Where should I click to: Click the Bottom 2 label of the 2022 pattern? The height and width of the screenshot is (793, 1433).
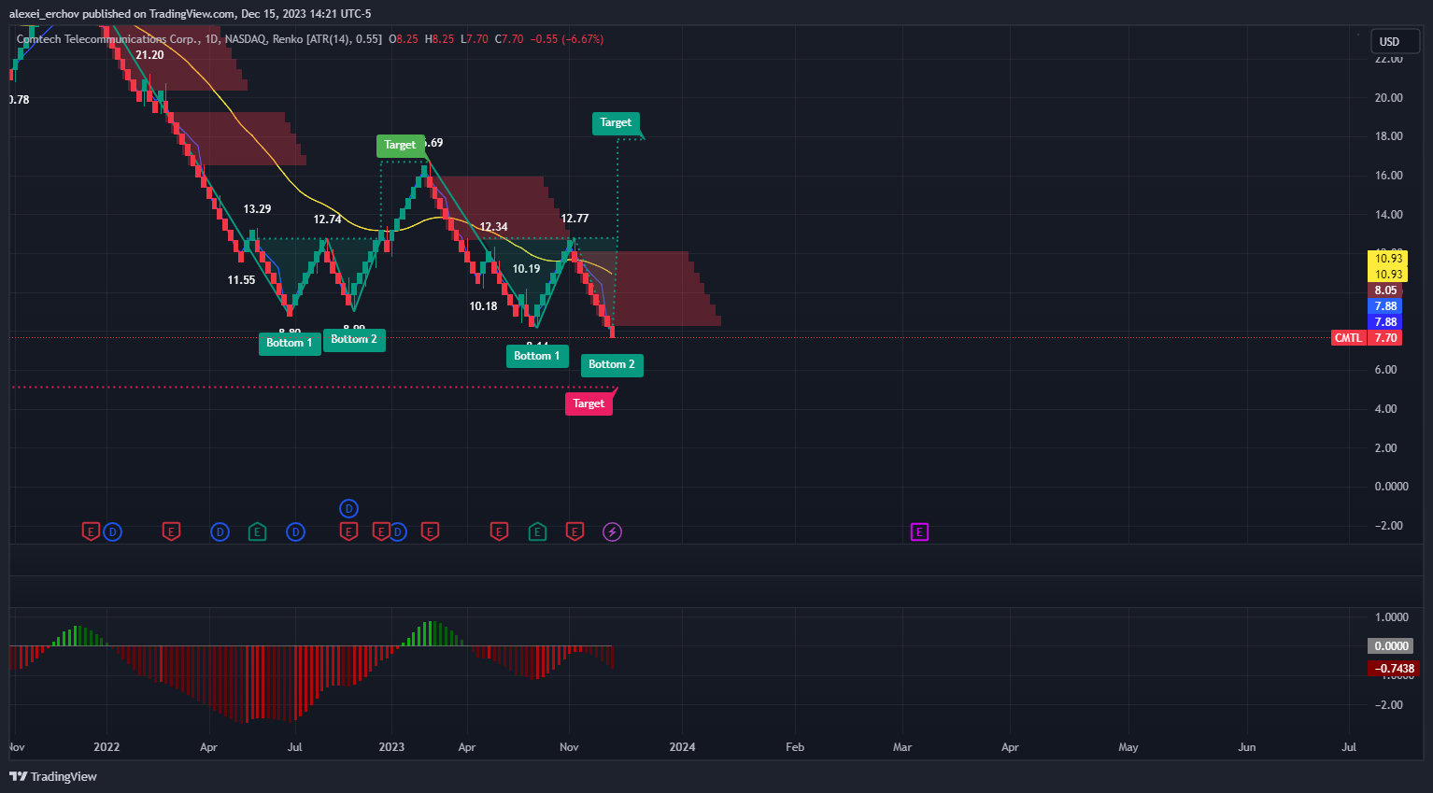pos(354,339)
